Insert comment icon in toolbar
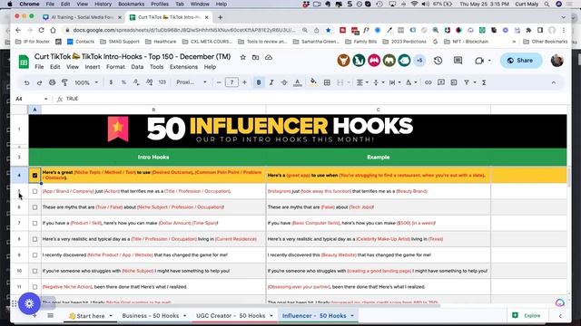The height and width of the screenshot is (326, 581). (441, 82)
